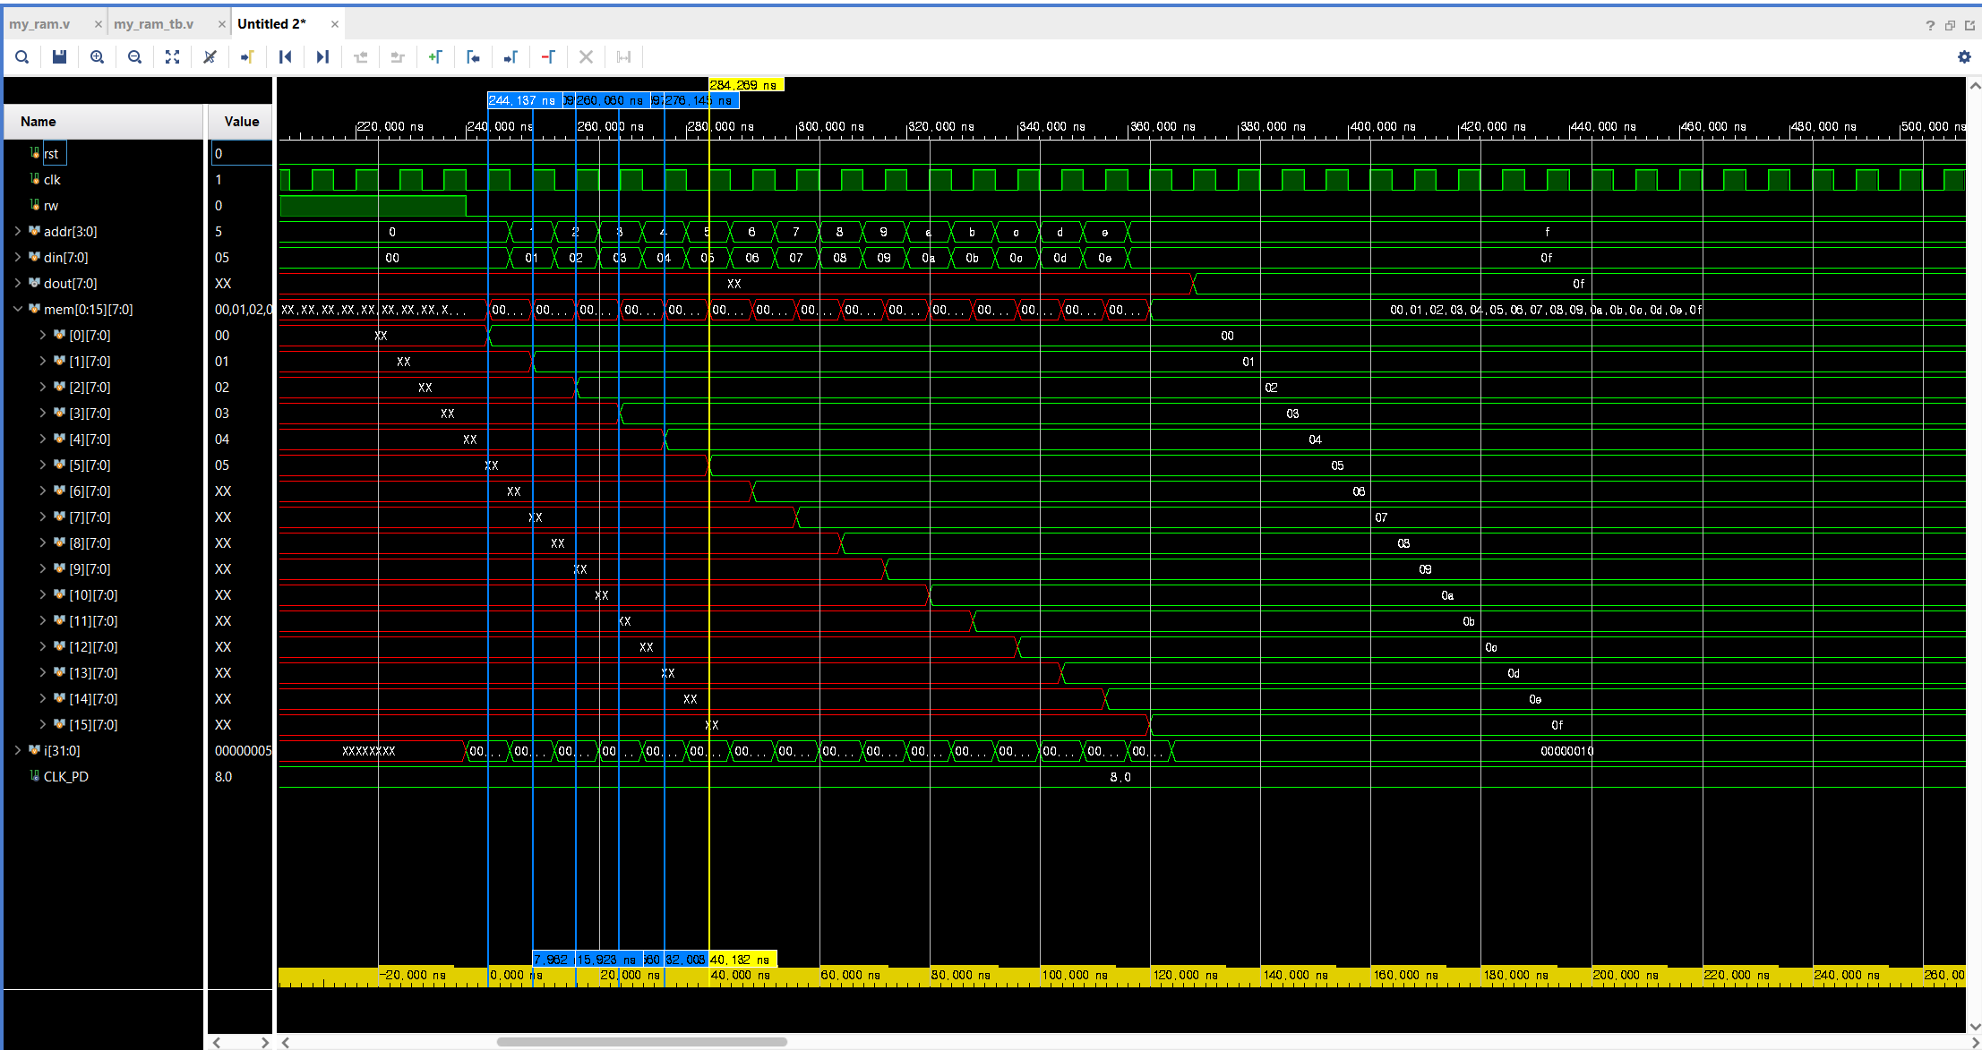Select the rst signal name

(x=51, y=154)
